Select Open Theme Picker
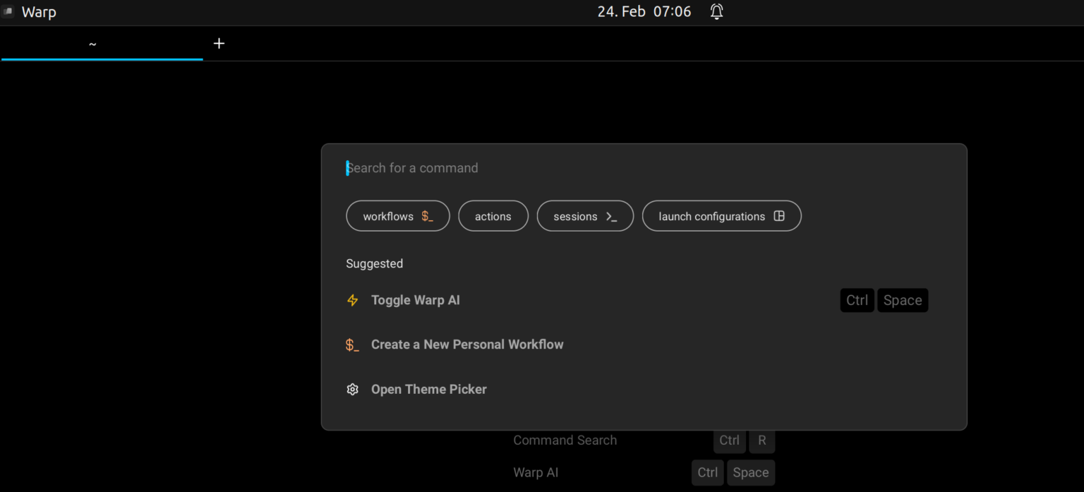Image resolution: width=1084 pixels, height=492 pixels. point(429,389)
